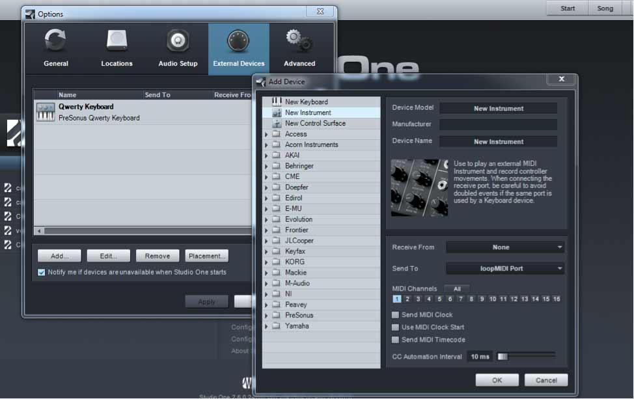This screenshot has width=634, height=399.
Task: Click the New Keyboard piano icon
Action: (x=277, y=102)
